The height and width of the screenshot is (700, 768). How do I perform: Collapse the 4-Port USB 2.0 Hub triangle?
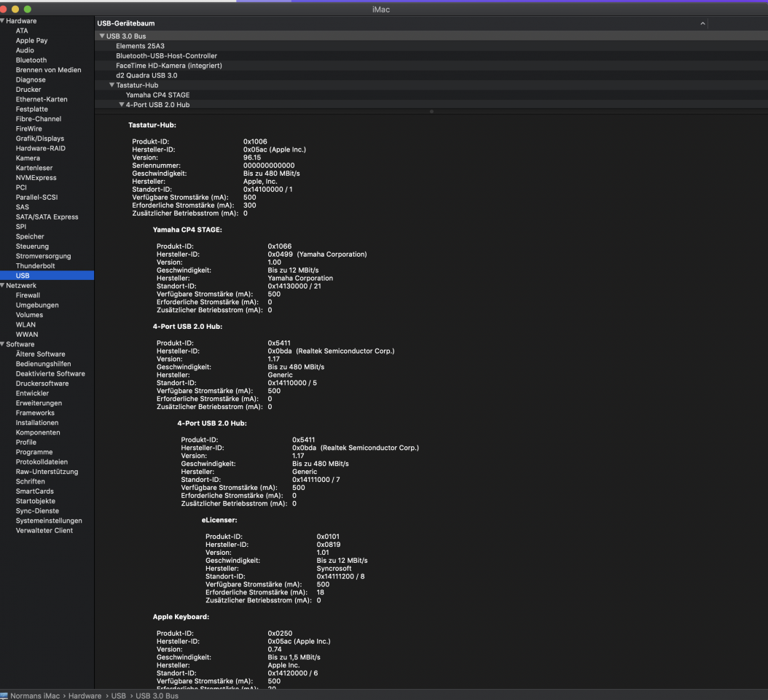[122, 104]
